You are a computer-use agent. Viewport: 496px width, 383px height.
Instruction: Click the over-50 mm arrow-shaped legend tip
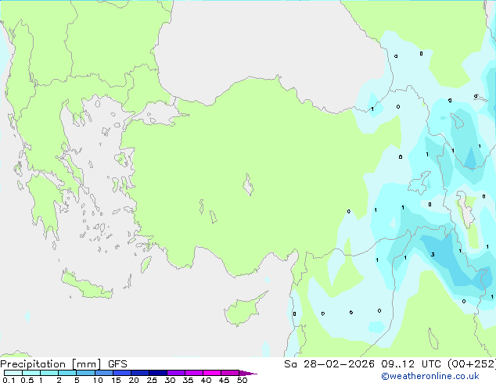(248, 373)
